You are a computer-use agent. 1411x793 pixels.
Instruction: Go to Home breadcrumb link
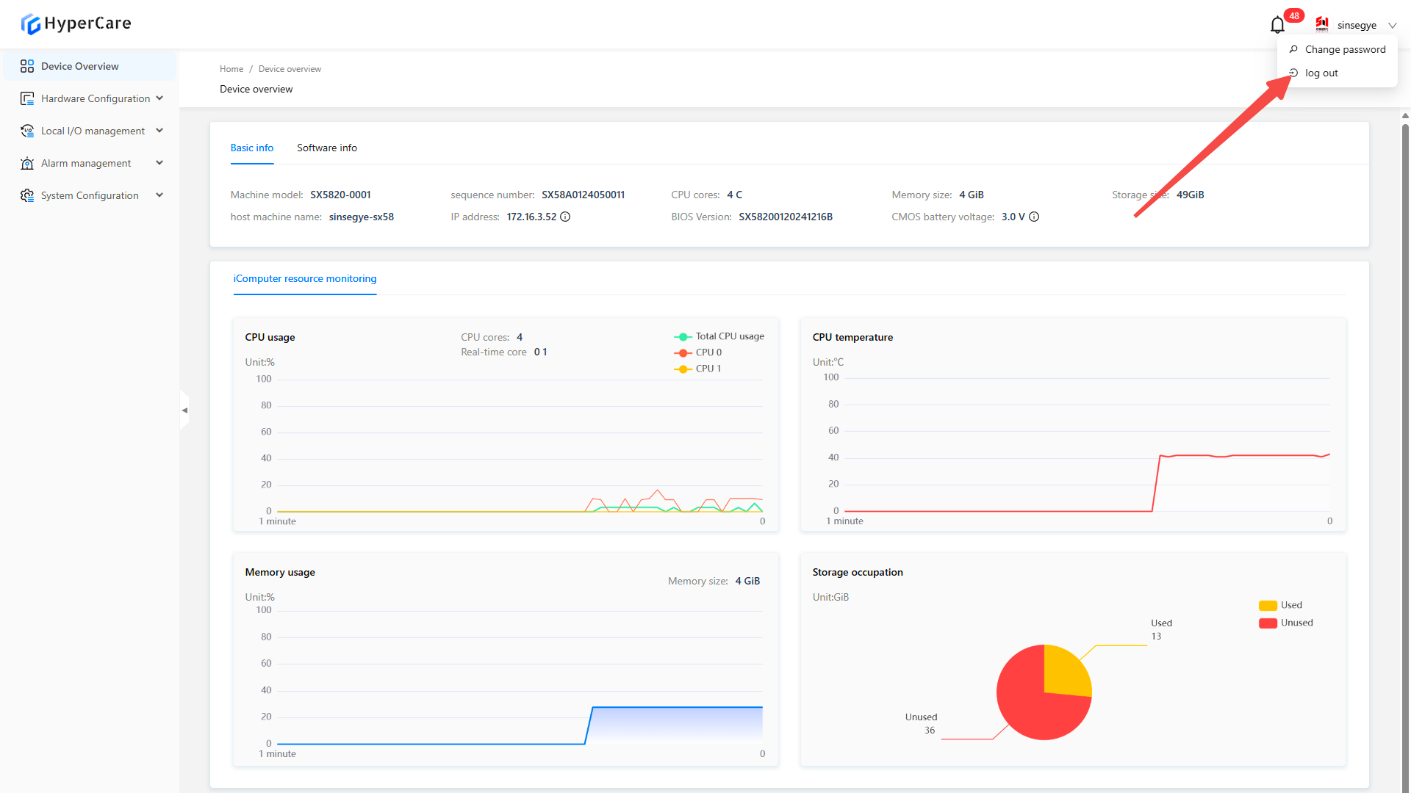coord(231,69)
